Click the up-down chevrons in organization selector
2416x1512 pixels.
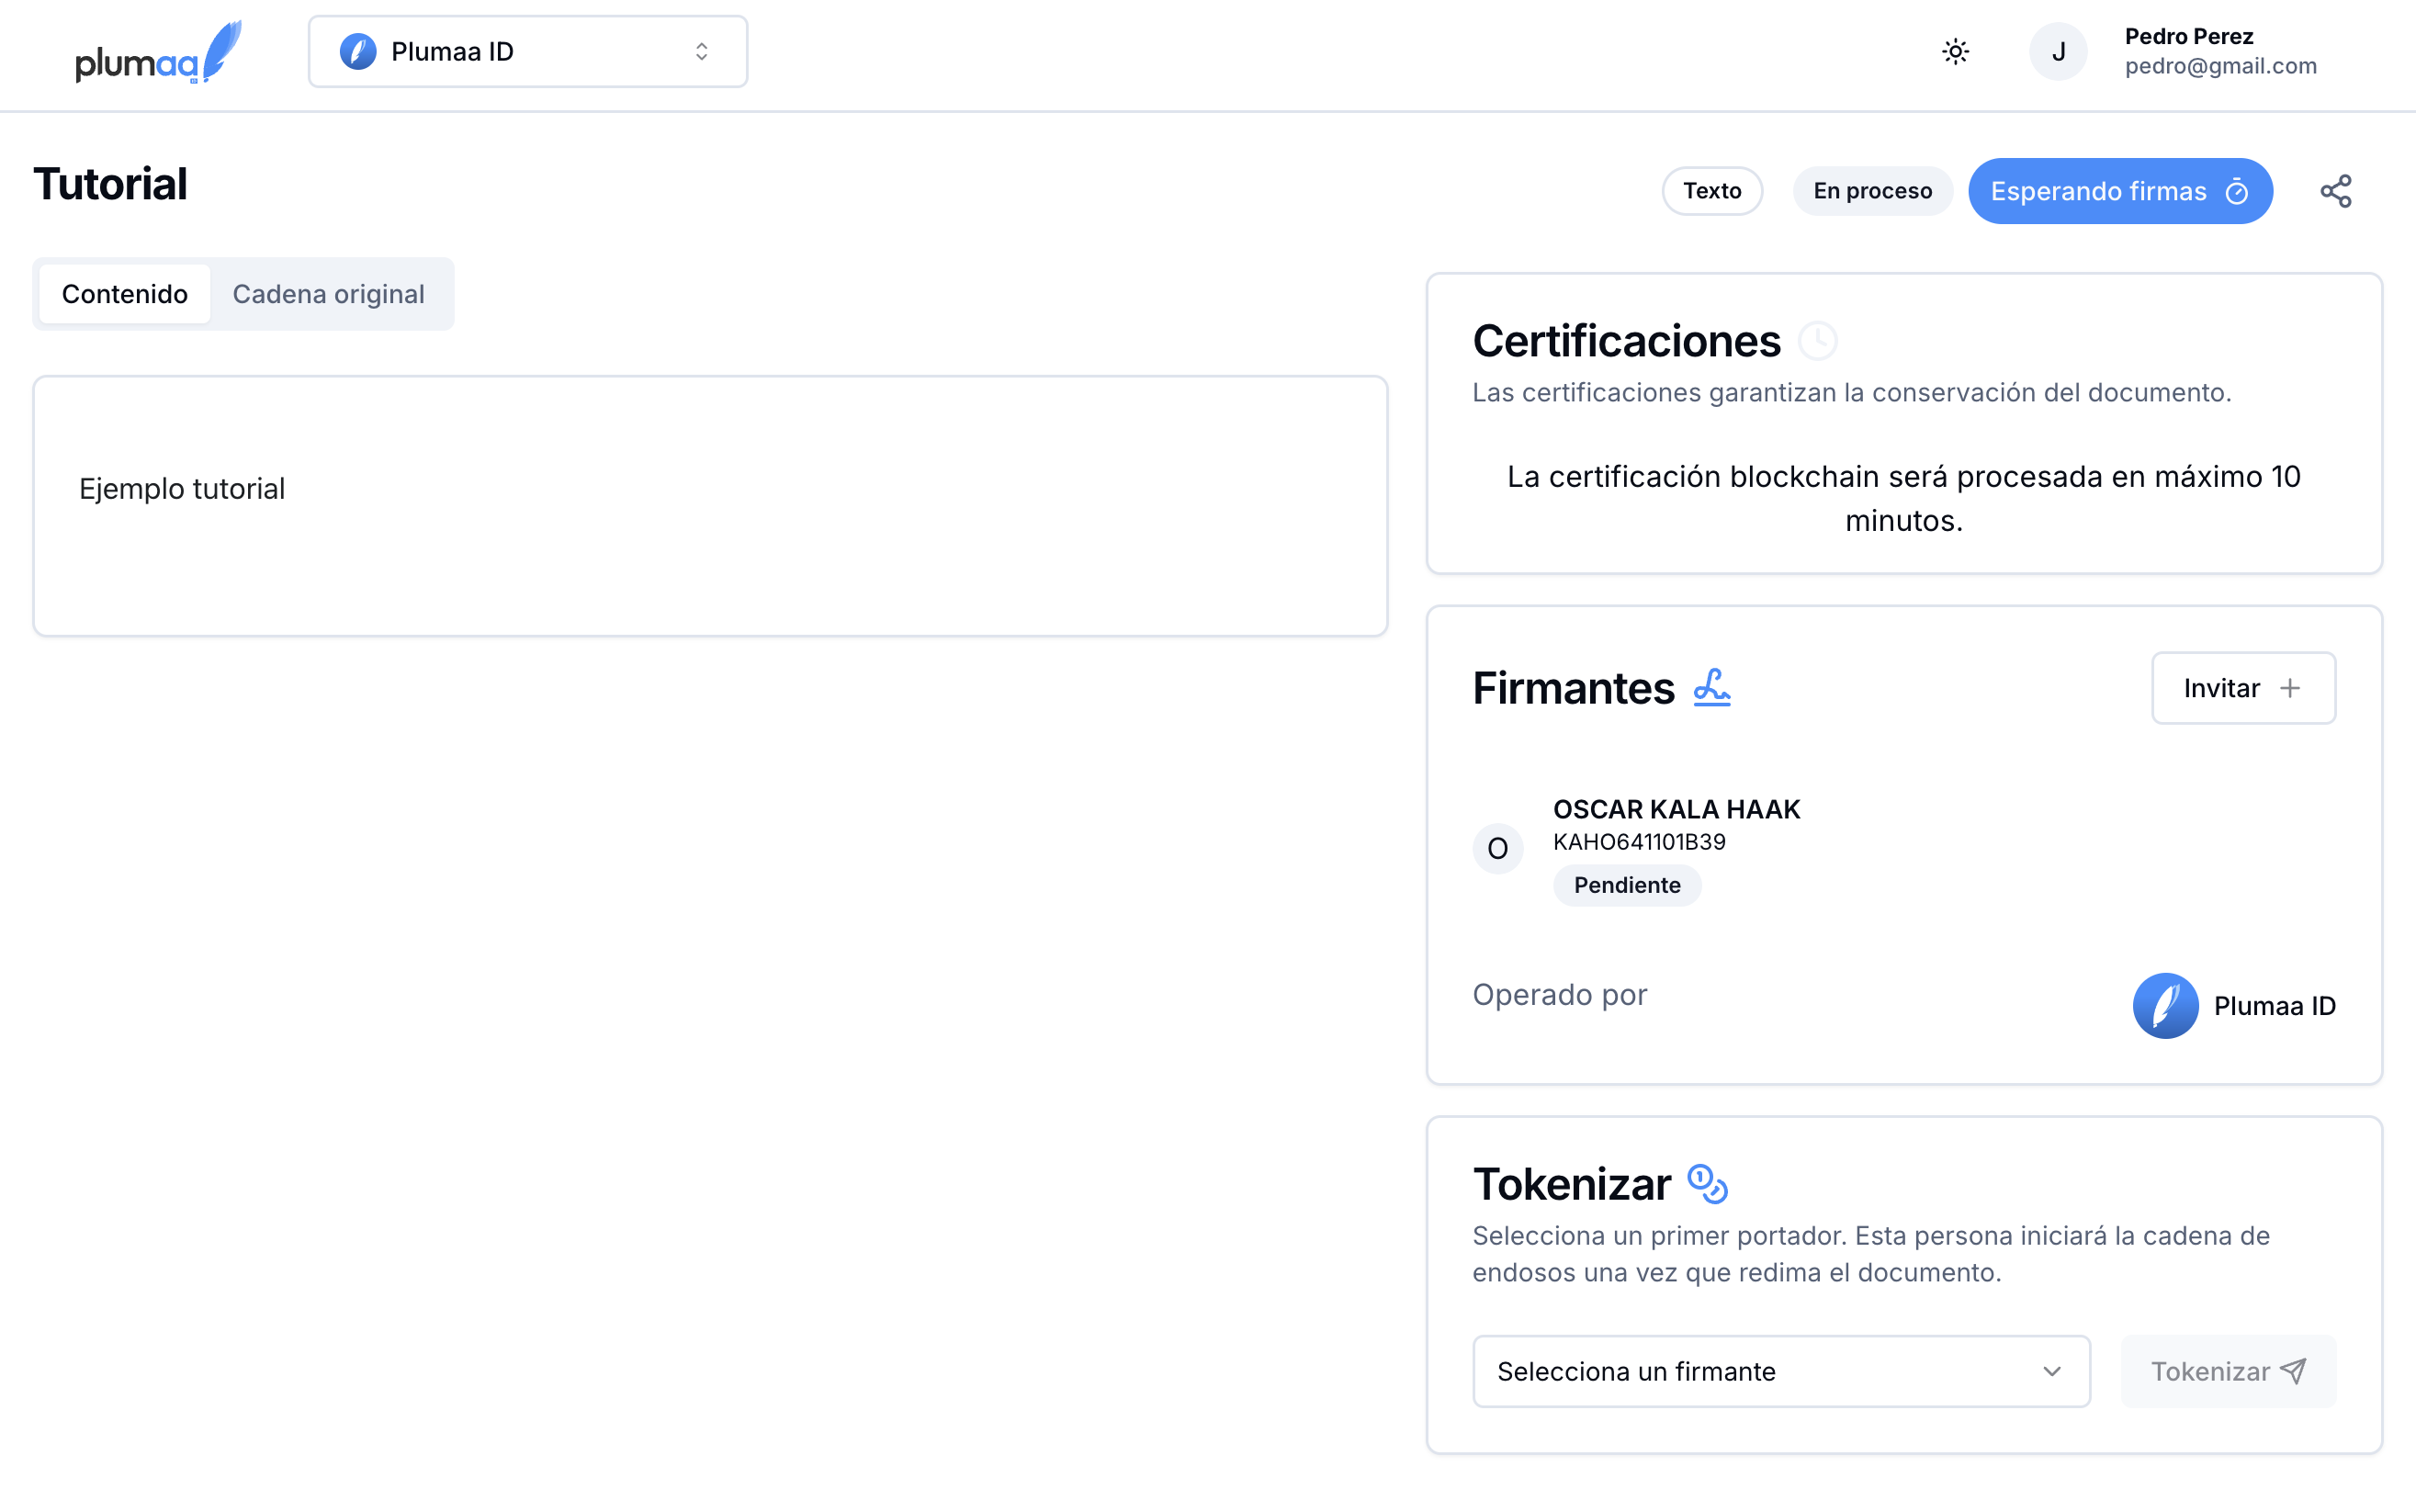click(x=701, y=52)
